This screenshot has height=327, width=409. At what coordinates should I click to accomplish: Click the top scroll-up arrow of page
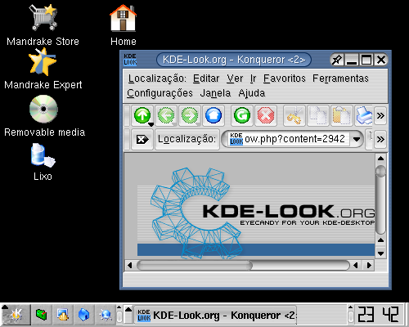click(381, 159)
